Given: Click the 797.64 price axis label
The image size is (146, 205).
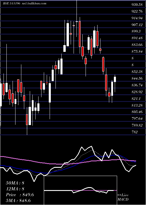Looking at the screenshot, I should [137, 119].
